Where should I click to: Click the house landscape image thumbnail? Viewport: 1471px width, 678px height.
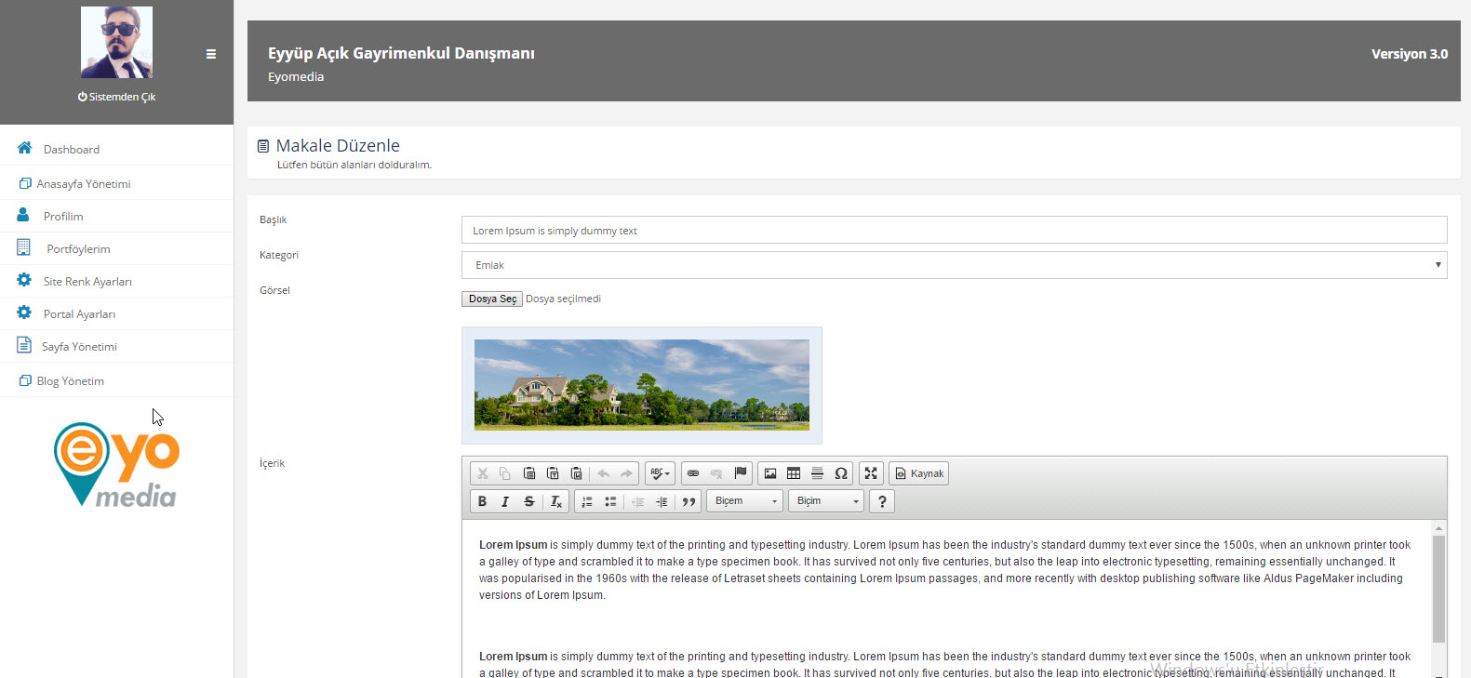click(x=642, y=385)
